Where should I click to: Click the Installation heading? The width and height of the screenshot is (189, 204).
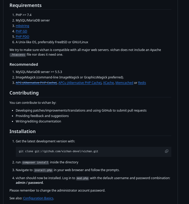pyautogui.click(x=23, y=132)
